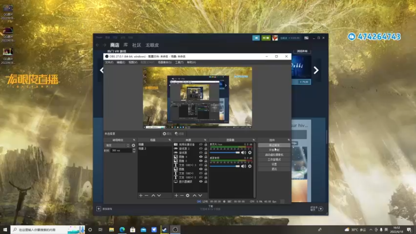416x234 pixels.
Task: Show previous item with Steam carousel left arrow
Action: pos(101,70)
